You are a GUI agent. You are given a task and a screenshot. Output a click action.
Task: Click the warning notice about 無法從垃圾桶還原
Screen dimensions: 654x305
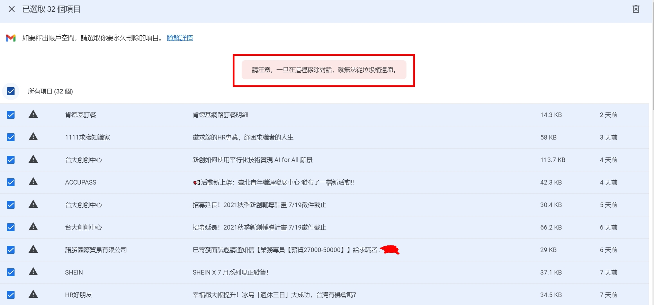pyautogui.click(x=324, y=70)
